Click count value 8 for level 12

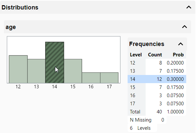161,63
